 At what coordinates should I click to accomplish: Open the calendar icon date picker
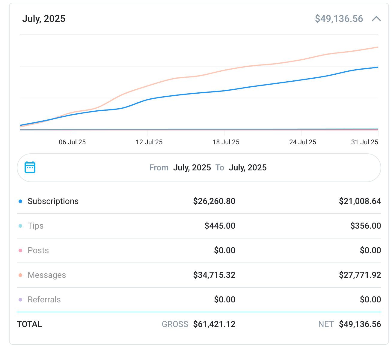click(x=30, y=167)
